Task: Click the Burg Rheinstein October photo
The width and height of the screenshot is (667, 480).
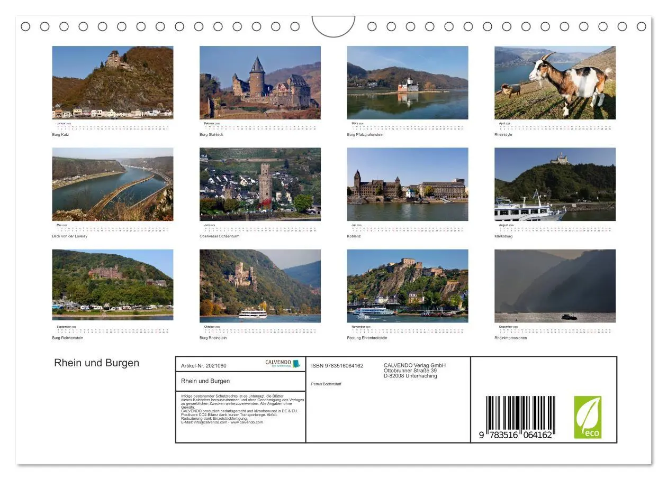Action: tap(260, 285)
